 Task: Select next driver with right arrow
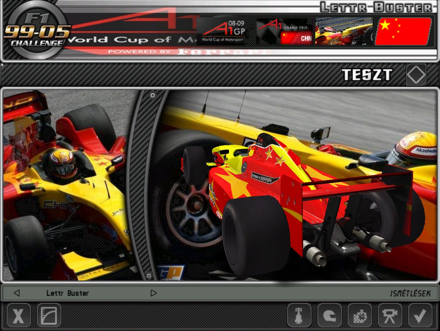point(153,293)
